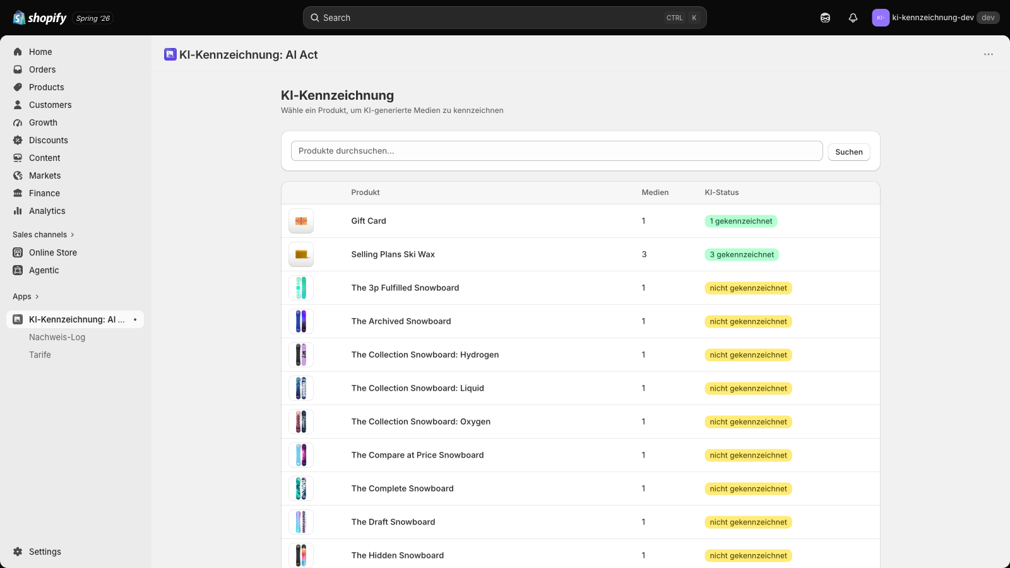Open the Hydrogen snowboard thumbnail

(301, 355)
